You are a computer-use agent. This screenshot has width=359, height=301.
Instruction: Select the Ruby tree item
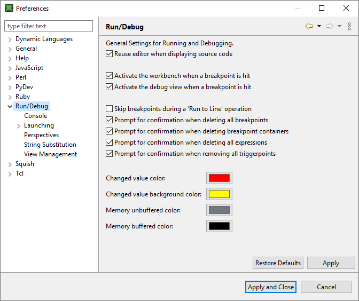click(22, 97)
